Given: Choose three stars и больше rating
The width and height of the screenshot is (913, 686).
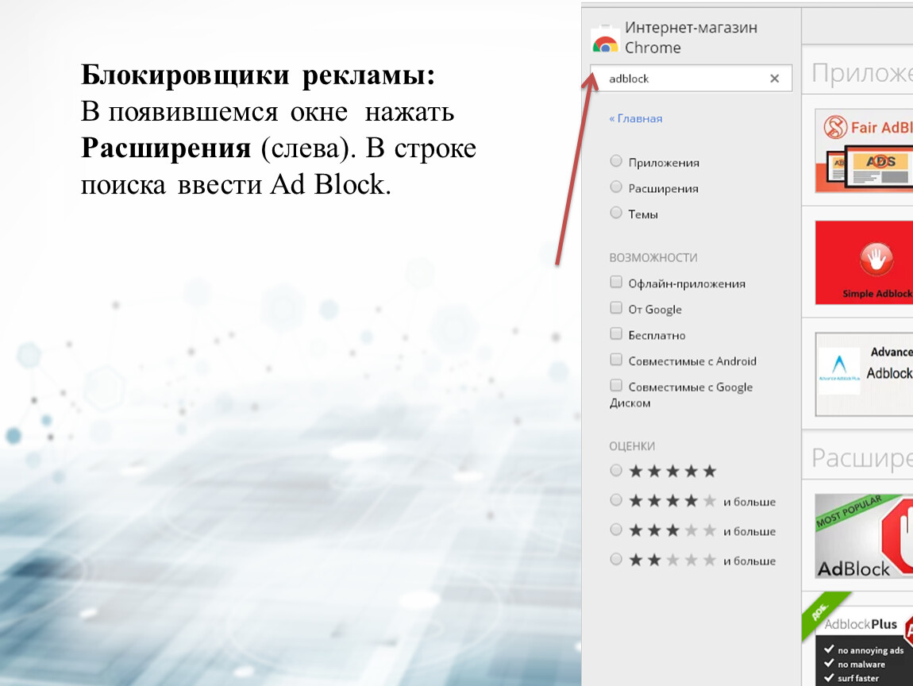Looking at the screenshot, I should pos(616,530).
